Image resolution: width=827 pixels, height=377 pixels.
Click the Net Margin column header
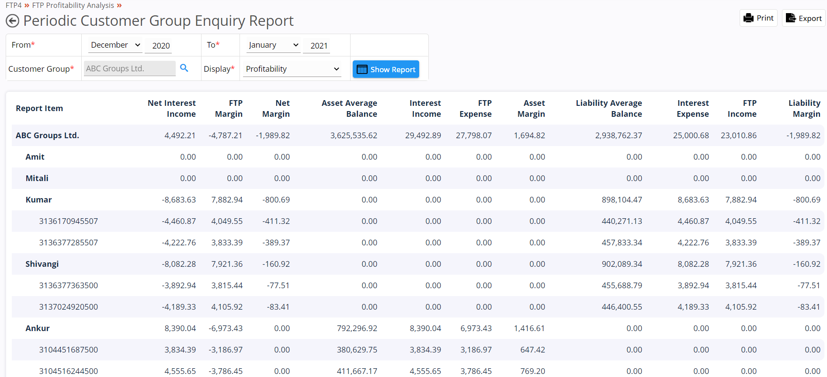click(276, 108)
